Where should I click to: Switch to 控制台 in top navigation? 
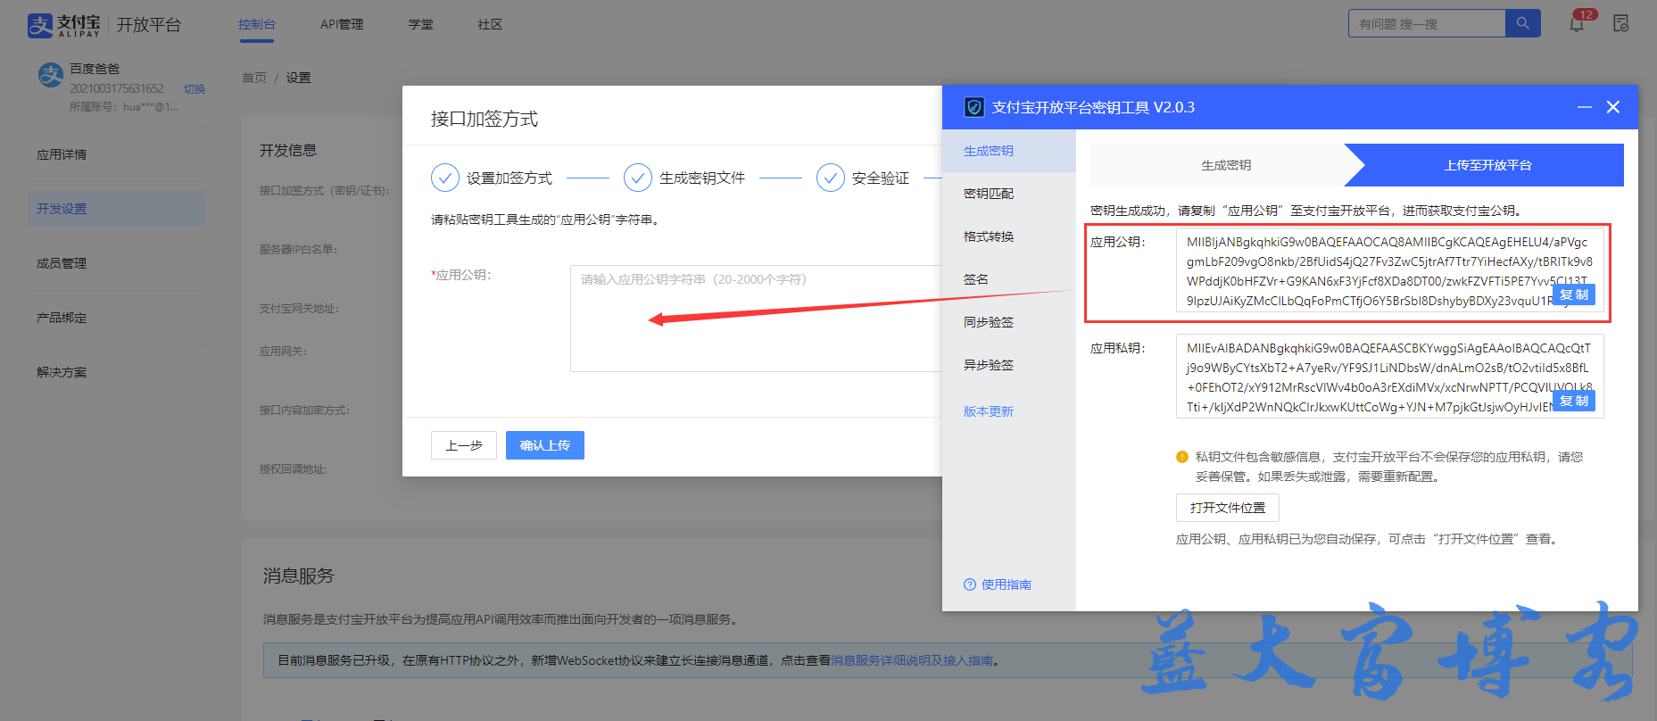(x=257, y=24)
